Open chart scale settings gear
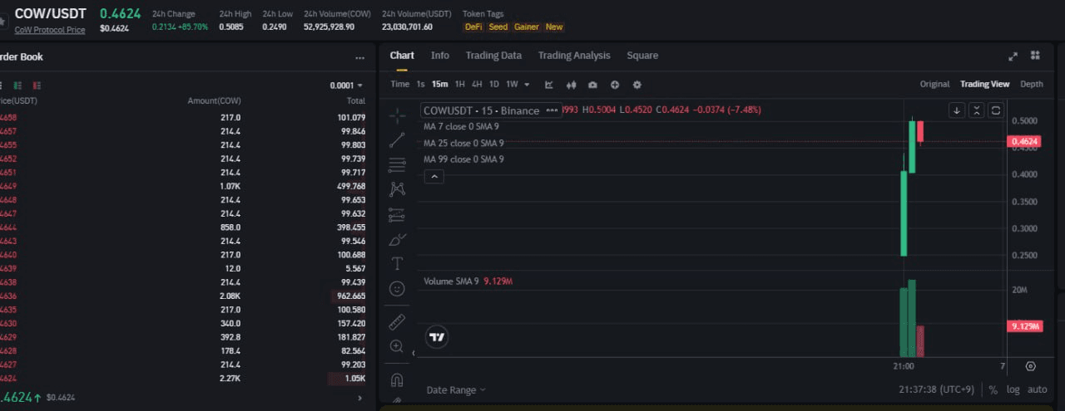Screen dimensions: 1065x411 tap(1031, 366)
